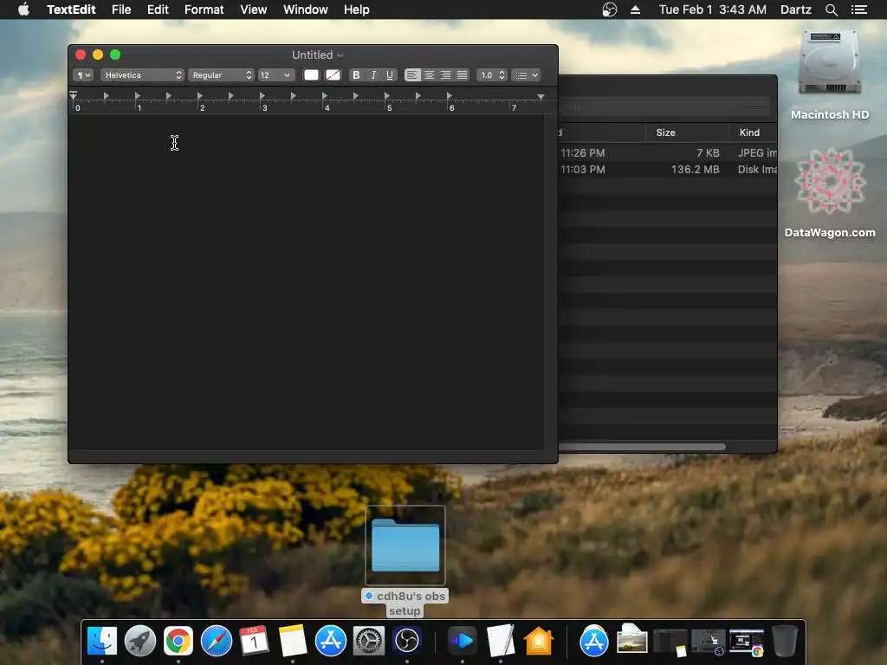Open the Trash in the Dock
887x665 pixels.
785,640
